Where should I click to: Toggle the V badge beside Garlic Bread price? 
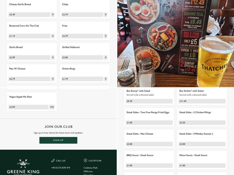pos(53,57)
